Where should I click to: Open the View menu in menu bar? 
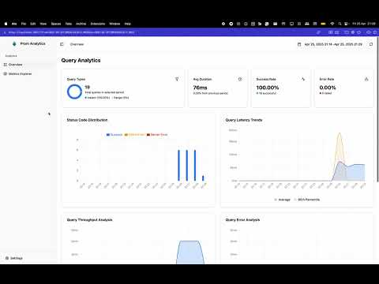click(x=43, y=24)
